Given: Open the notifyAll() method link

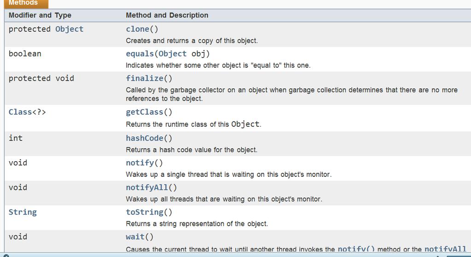Looking at the screenshot, I should [x=147, y=187].
